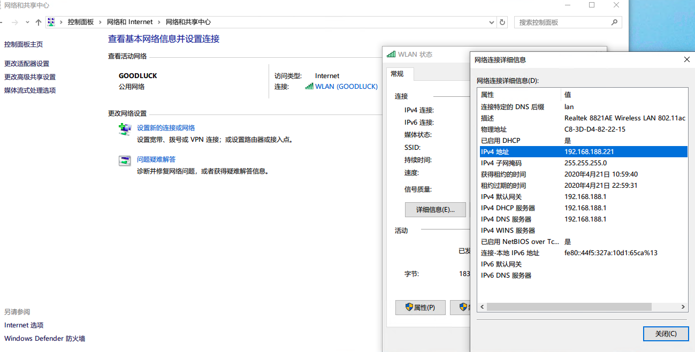Open the navigation history dropdown next to the forward arrow
This screenshot has height=352, width=695.
pyautogui.click(x=26, y=22)
